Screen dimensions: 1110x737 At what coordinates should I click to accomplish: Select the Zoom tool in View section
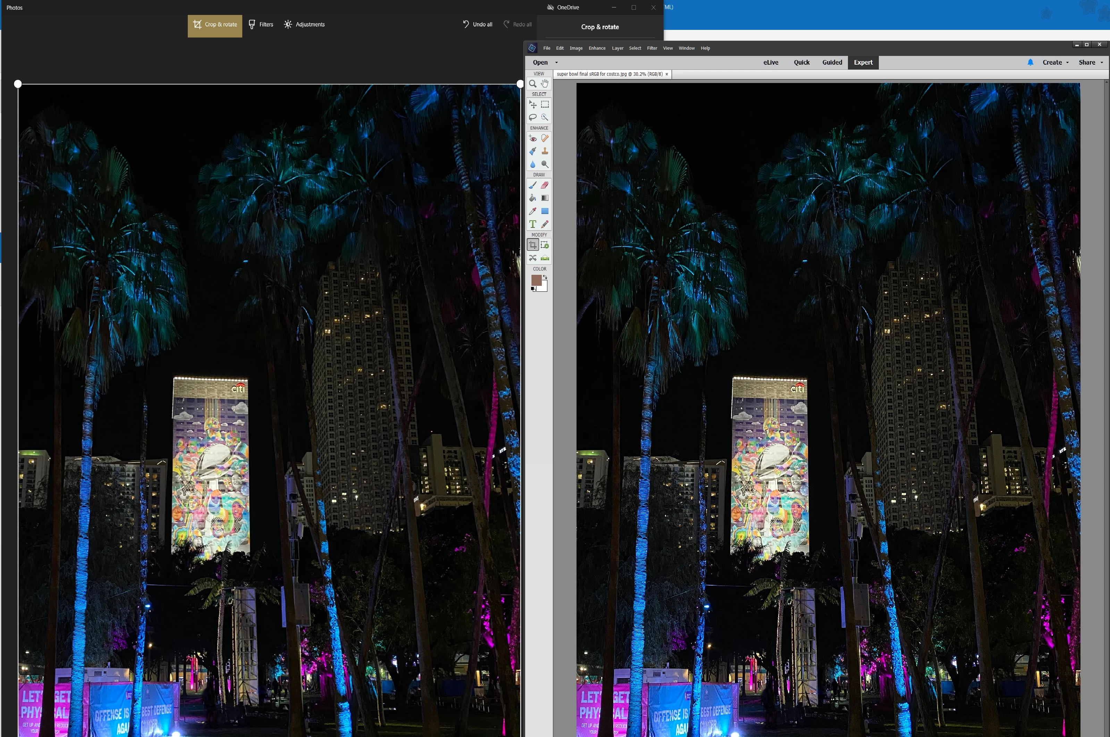(533, 84)
